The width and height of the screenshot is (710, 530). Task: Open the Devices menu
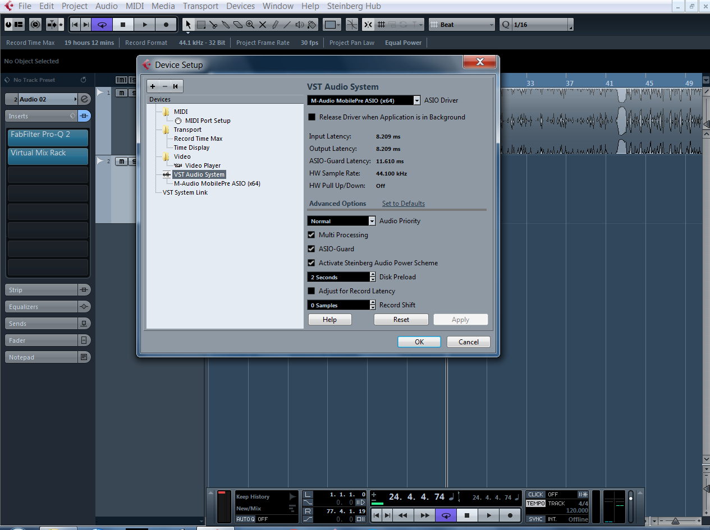pyautogui.click(x=240, y=6)
